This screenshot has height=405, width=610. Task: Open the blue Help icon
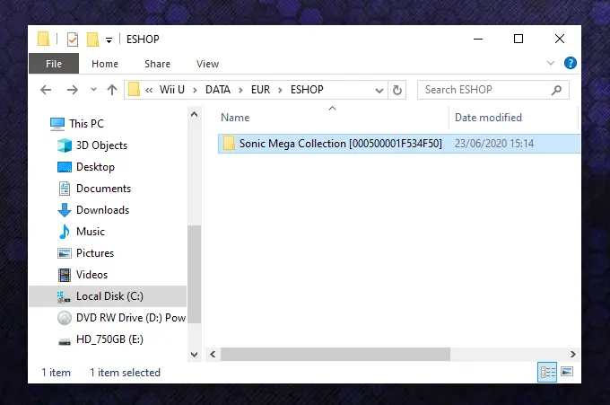point(571,63)
